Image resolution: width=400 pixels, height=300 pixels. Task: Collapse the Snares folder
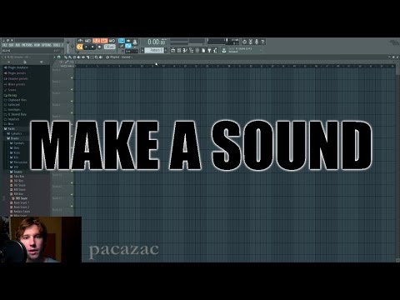pyautogui.click(x=16, y=172)
